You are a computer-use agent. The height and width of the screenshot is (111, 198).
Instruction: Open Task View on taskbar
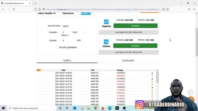(x=67, y=108)
